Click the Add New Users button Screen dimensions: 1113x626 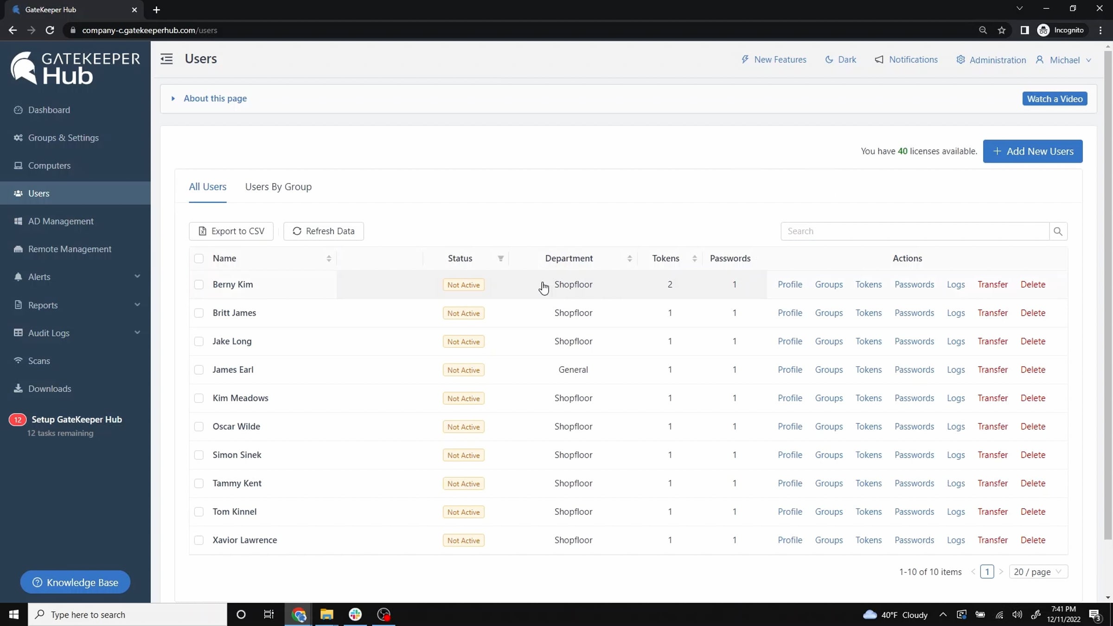[x=1033, y=151]
